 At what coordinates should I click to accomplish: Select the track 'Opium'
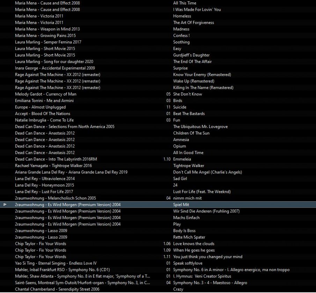point(179,146)
